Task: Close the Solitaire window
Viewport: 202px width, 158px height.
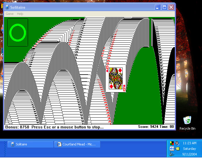Action: point(171,7)
